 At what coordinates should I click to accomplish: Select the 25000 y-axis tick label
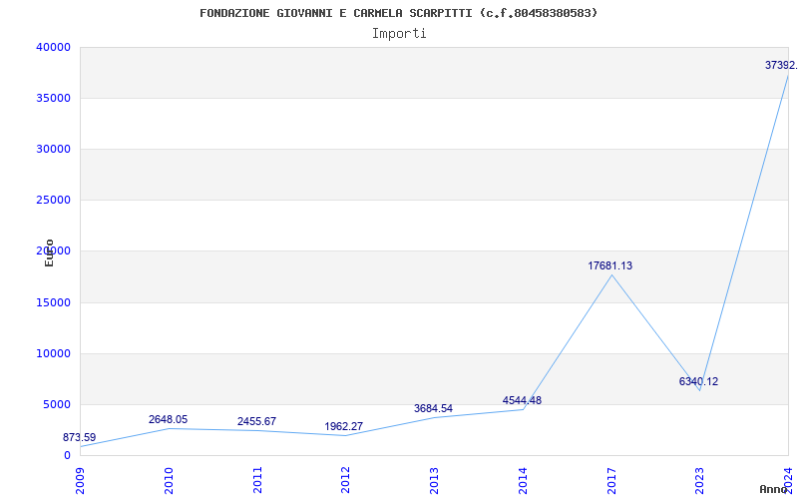click(x=53, y=201)
